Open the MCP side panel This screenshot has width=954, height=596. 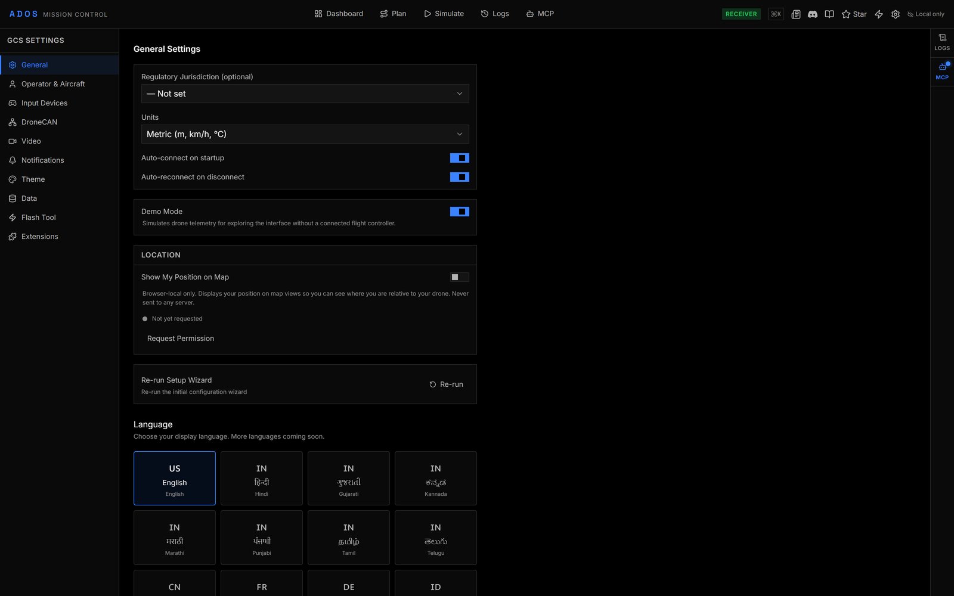pos(942,72)
